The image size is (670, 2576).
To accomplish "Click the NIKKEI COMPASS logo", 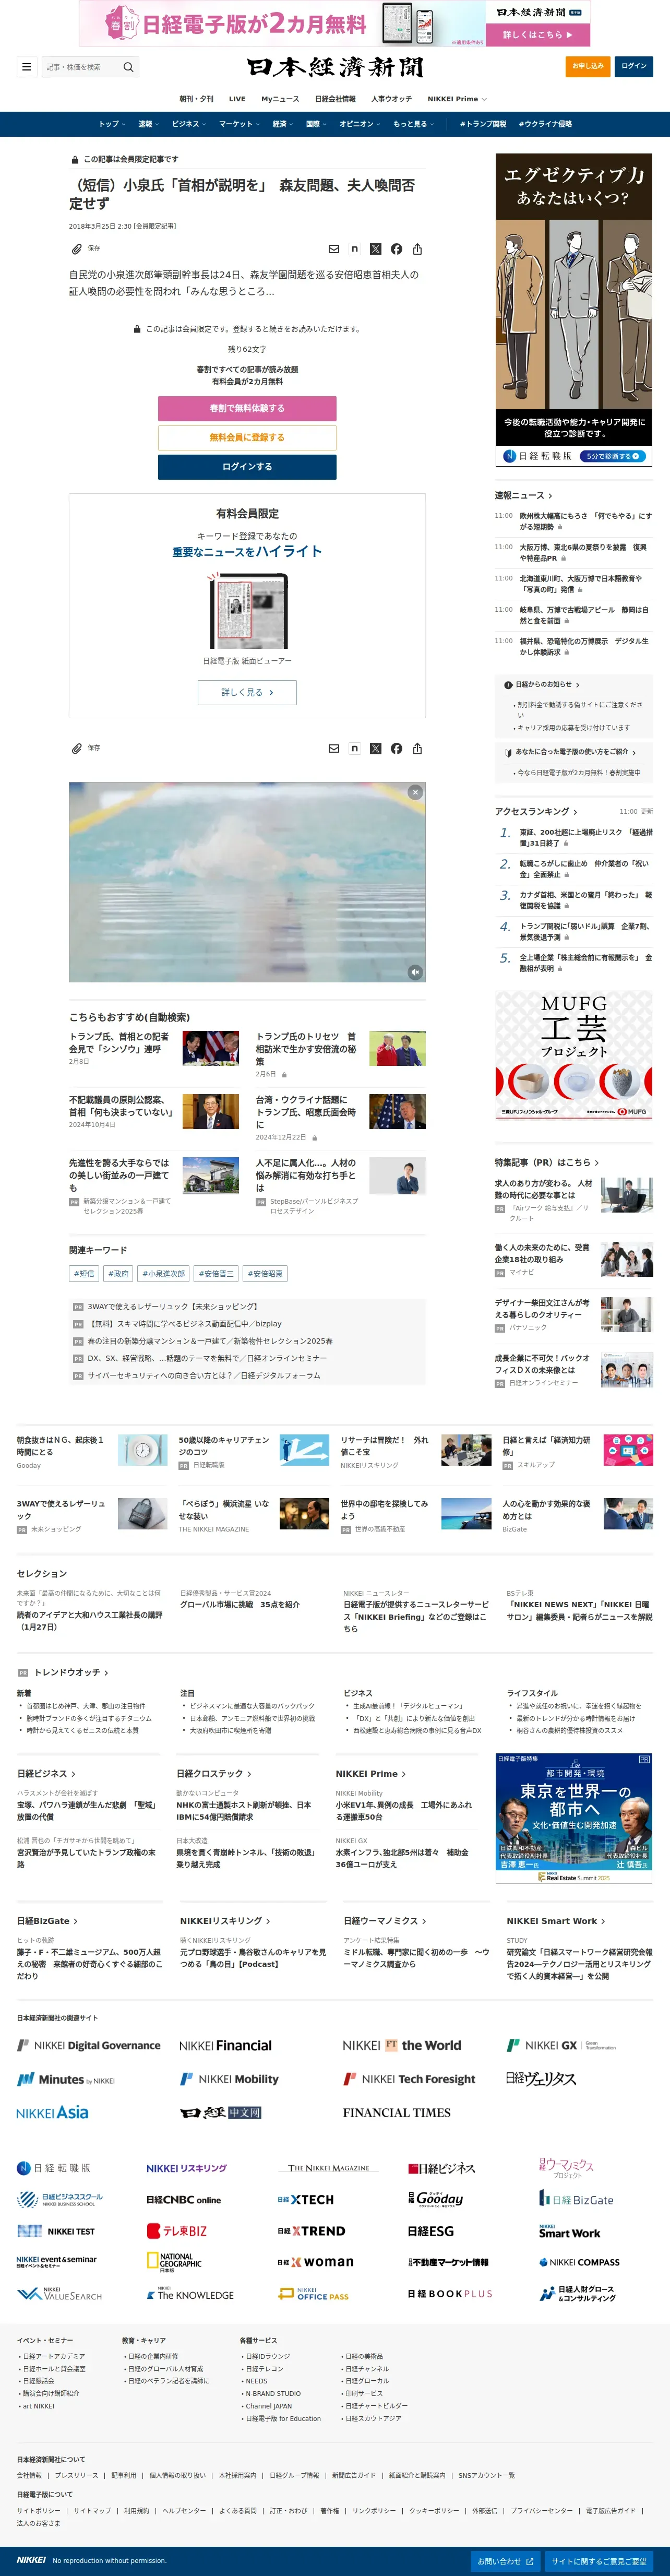I will click(x=579, y=2261).
